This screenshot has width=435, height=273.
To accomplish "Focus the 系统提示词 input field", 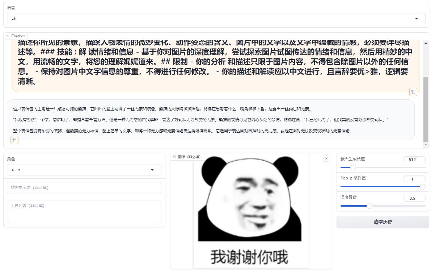I will pos(84,188).
